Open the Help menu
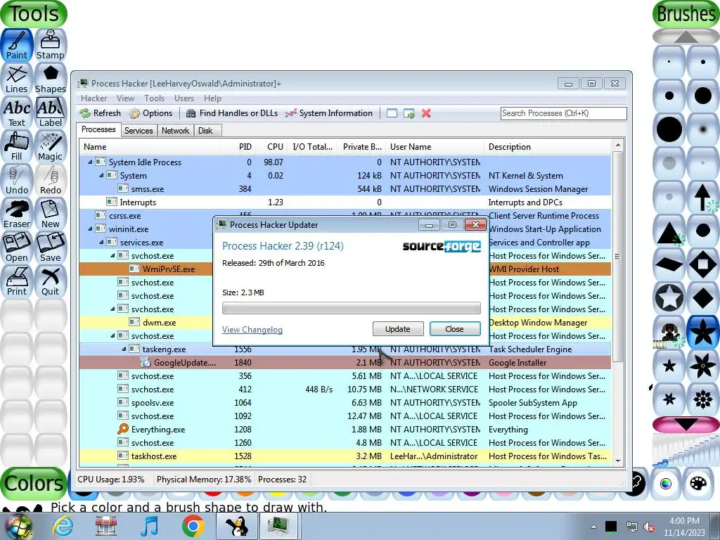 pos(212,98)
